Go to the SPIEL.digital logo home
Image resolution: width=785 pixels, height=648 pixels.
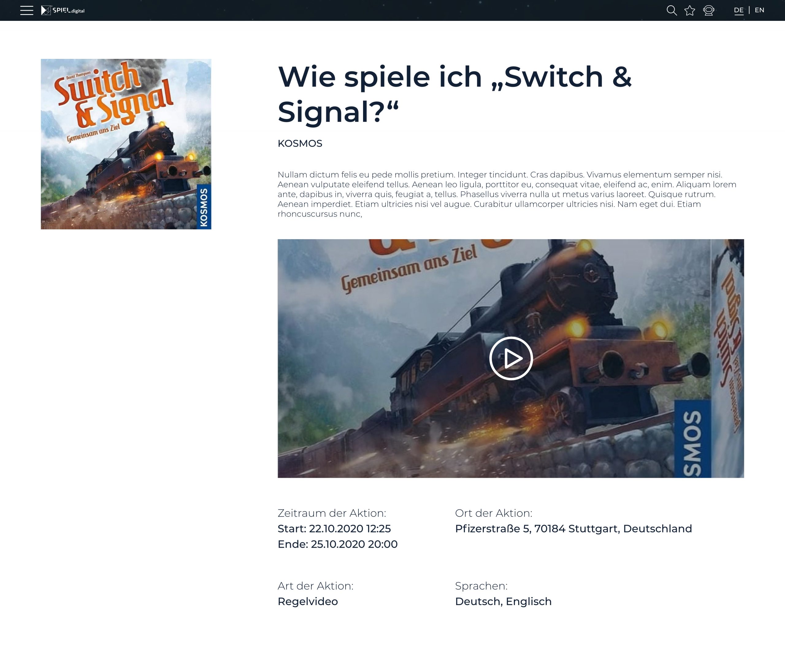pos(63,10)
